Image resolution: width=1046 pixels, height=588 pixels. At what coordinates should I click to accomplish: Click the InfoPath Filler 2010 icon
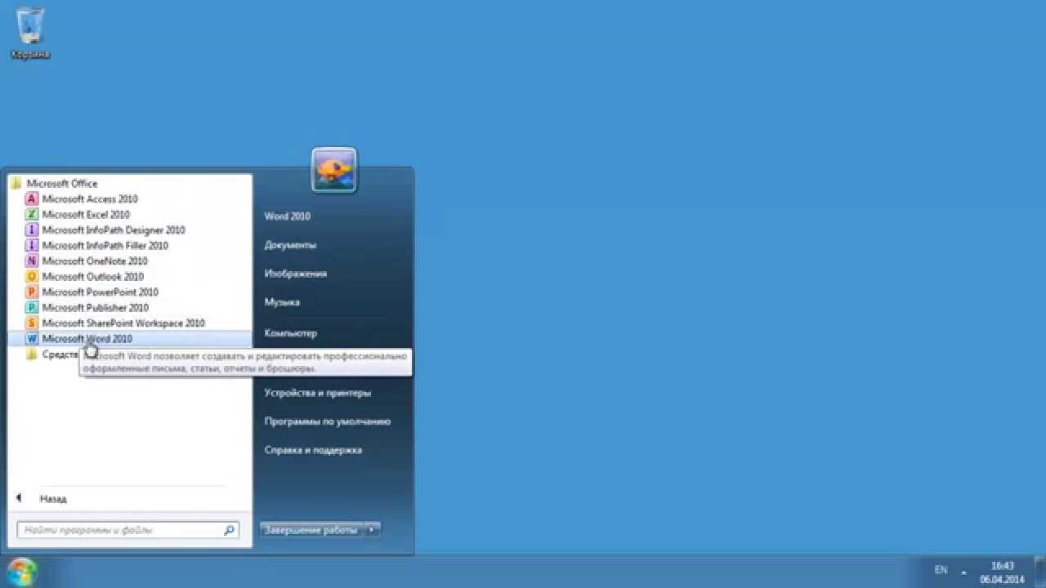point(32,245)
